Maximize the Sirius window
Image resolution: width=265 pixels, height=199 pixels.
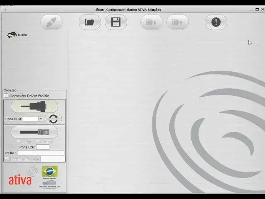point(257,10)
